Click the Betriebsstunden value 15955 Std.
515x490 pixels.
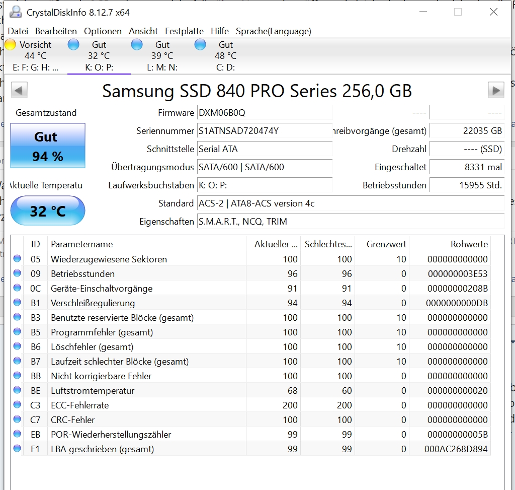click(467, 185)
